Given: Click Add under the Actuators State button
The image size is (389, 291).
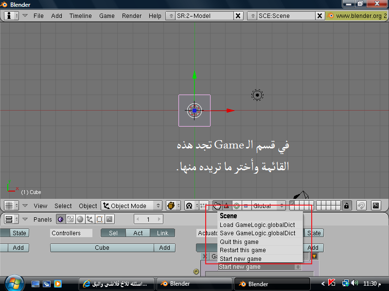Looking at the screenshot, I should tap(314, 248).
